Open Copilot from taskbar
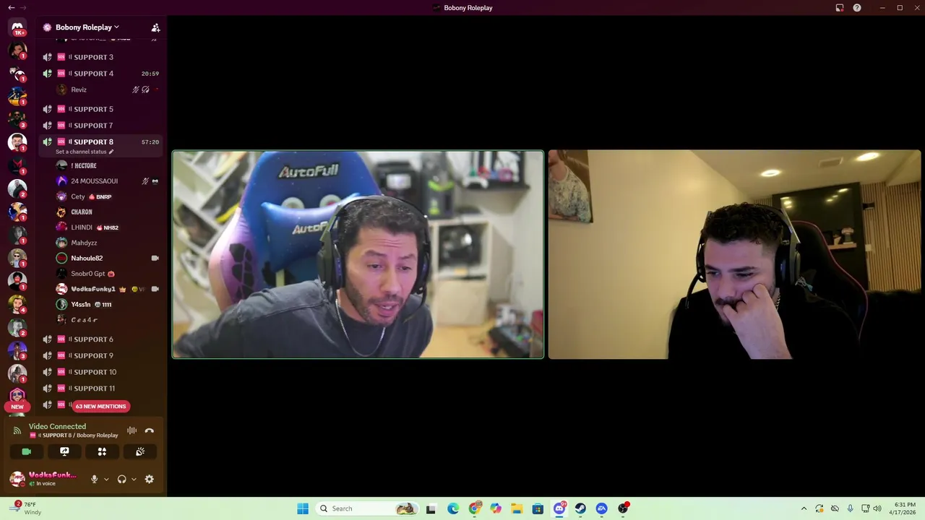This screenshot has height=520, width=925. [x=495, y=508]
